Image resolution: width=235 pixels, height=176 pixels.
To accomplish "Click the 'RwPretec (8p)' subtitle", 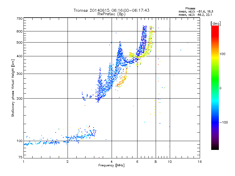I will click(111, 14).
